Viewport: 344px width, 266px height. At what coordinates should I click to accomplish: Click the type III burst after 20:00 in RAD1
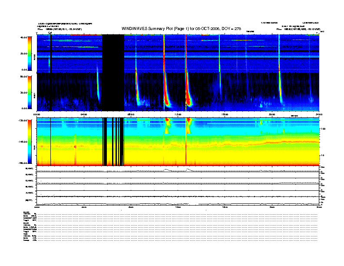click(280, 88)
